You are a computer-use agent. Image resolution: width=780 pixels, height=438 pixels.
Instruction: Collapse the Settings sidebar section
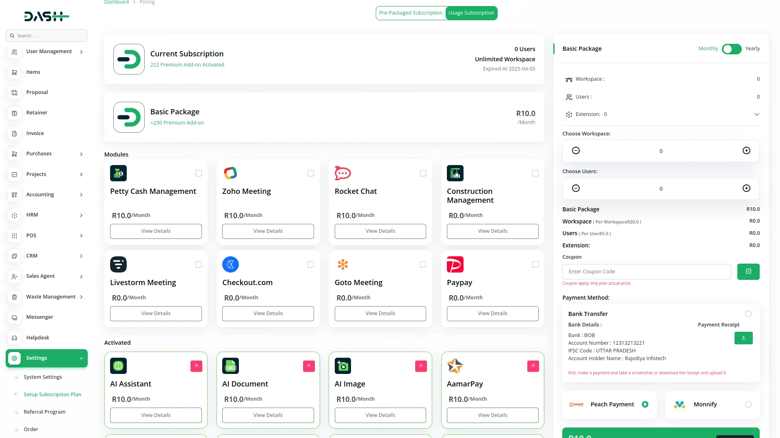click(x=81, y=358)
